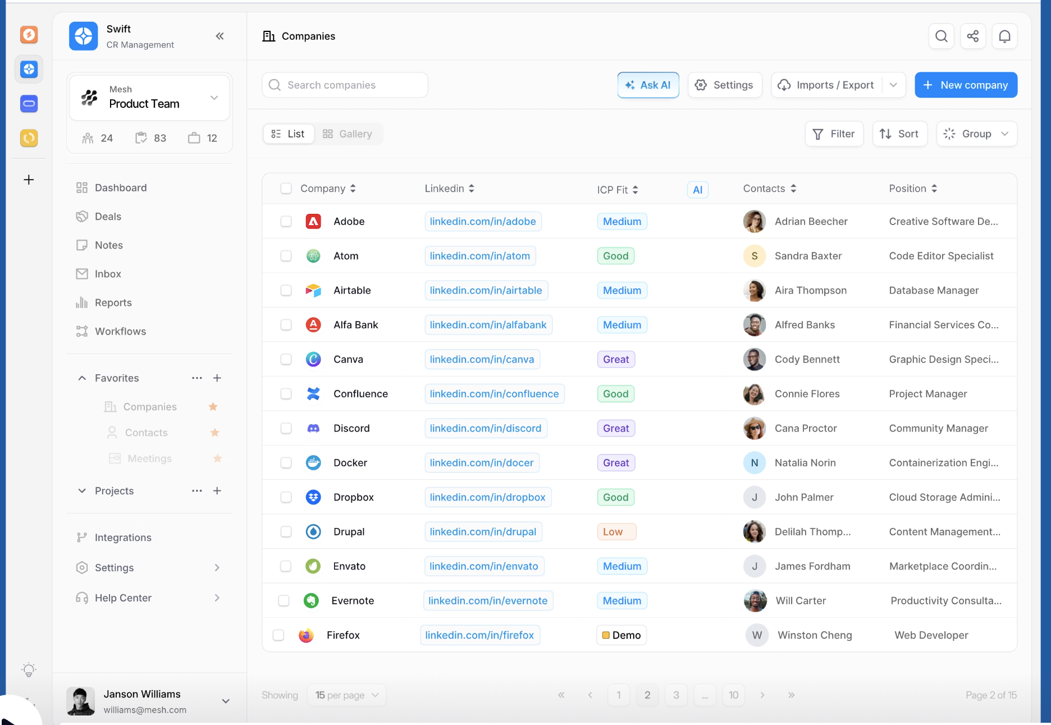Open Projects more options ellipsis
This screenshot has height=725, width=1051.
pos(197,491)
